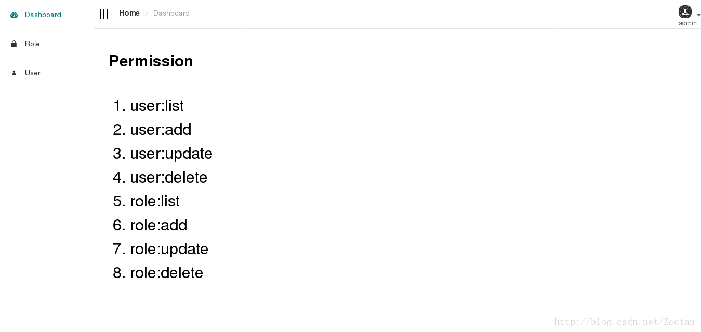Image resolution: width=701 pixels, height=332 pixels.
Task: Select the user:delete permission entry
Action: 168,177
